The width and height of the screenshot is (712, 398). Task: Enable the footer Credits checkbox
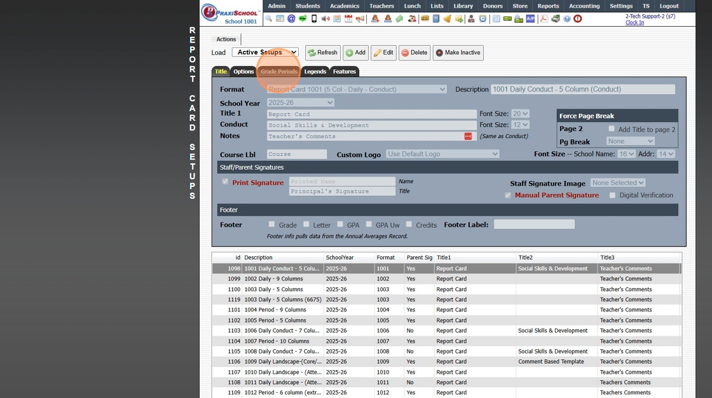pyautogui.click(x=409, y=224)
